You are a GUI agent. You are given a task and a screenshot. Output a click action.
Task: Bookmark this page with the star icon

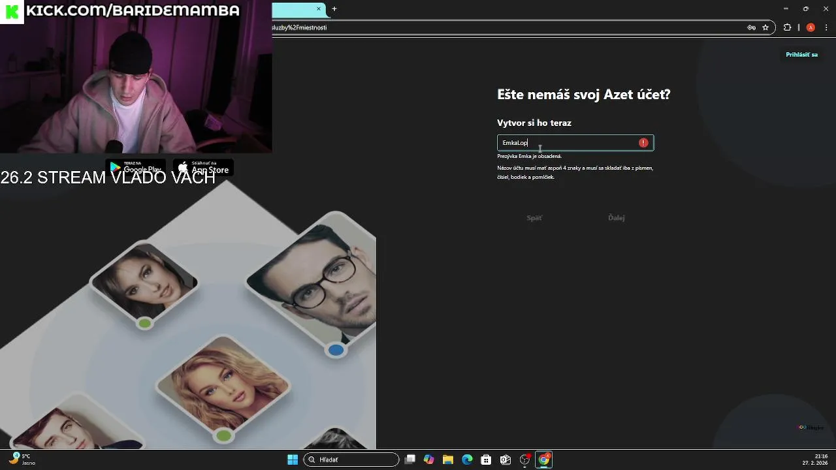tap(765, 27)
